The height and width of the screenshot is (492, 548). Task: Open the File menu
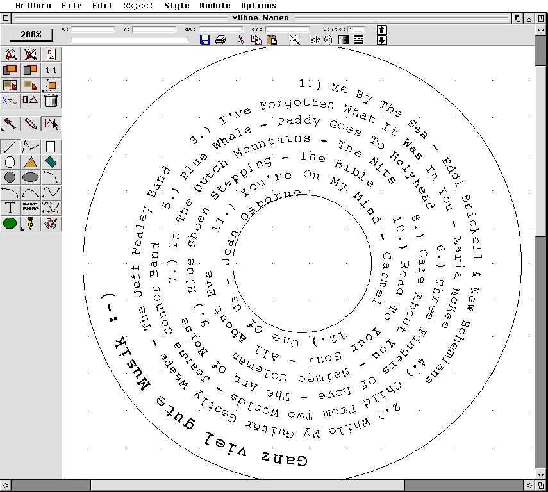pyautogui.click(x=72, y=6)
